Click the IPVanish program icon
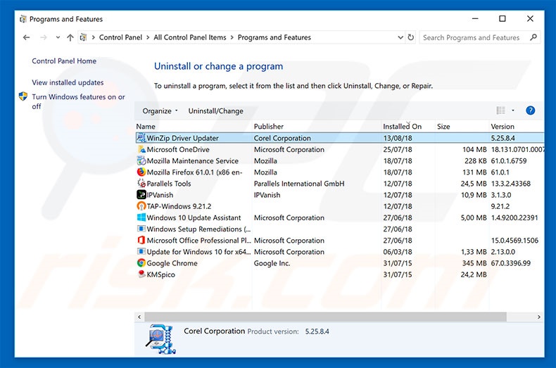Screen dimensions: 556x368 click(x=141, y=195)
